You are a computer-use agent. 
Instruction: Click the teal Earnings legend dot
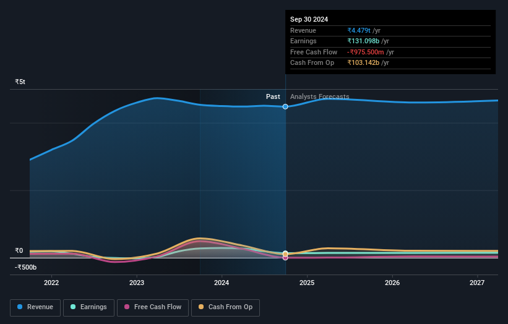[x=73, y=307]
